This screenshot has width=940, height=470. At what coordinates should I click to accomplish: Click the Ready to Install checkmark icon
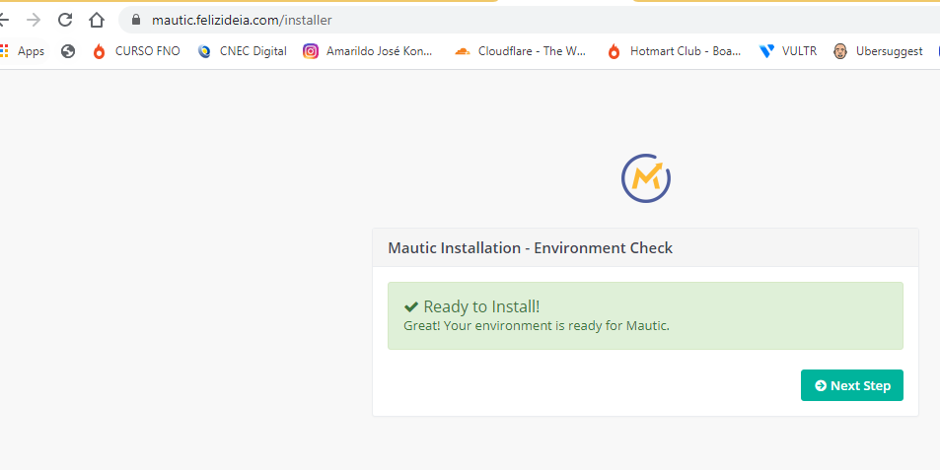pos(410,307)
